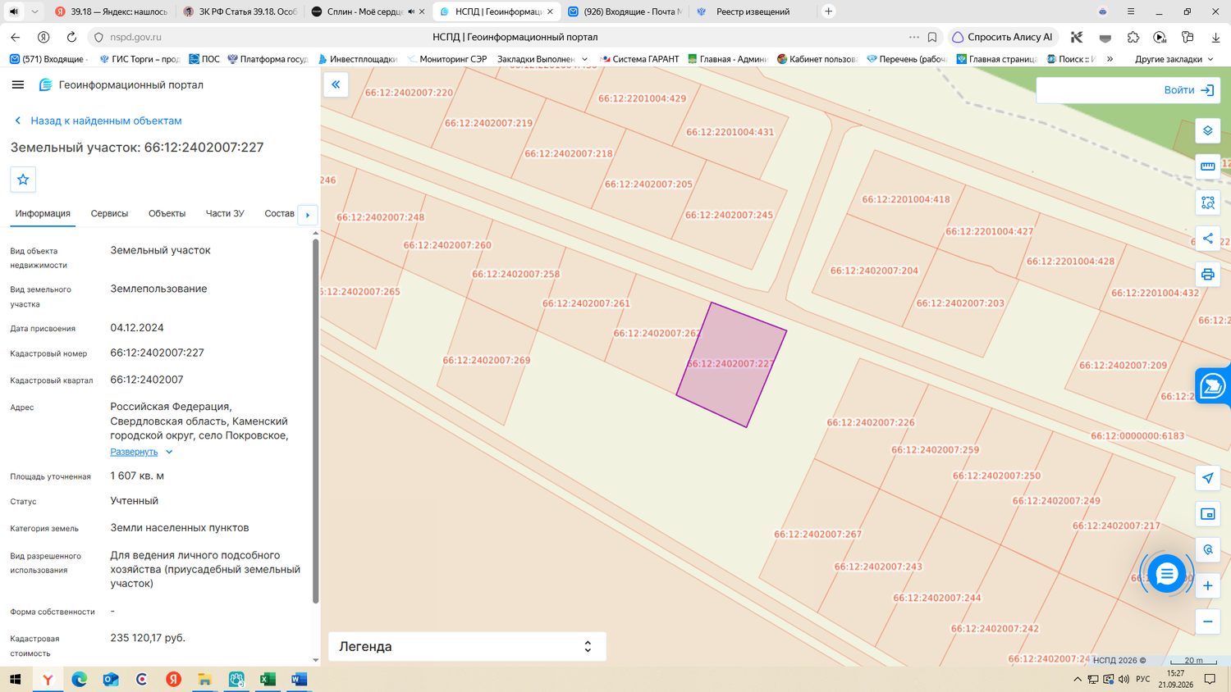Add parcel to favorites with star icon
This screenshot has height=692, width=1231.
[23, 180]
